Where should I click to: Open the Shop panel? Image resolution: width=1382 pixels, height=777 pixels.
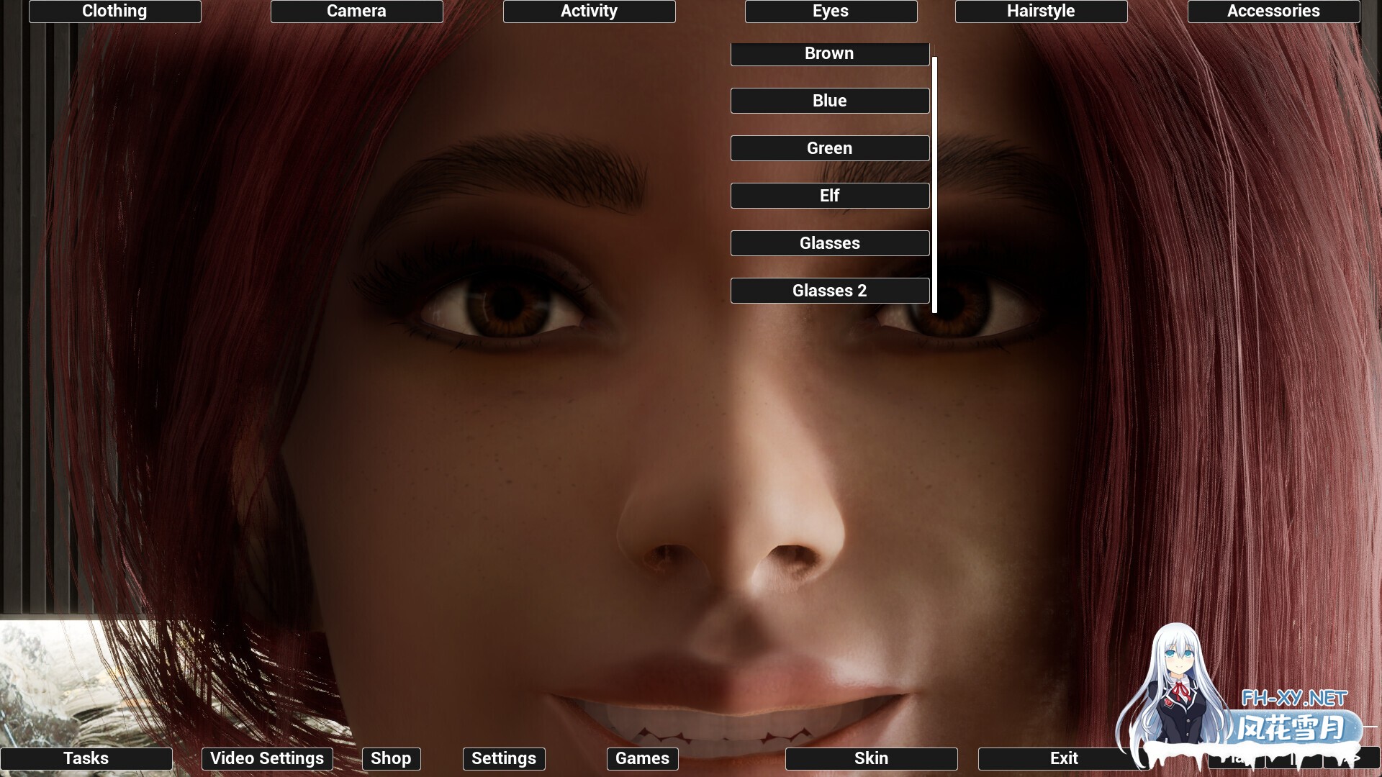389,757
